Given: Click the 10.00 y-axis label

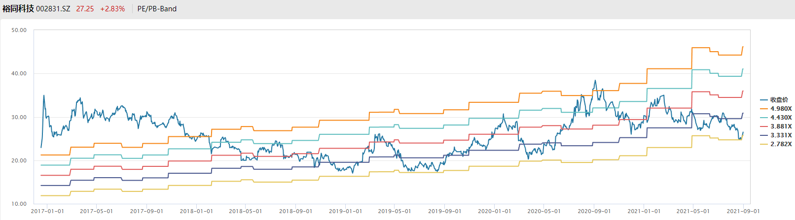Looking at the screenshot, I should (19, 204).
